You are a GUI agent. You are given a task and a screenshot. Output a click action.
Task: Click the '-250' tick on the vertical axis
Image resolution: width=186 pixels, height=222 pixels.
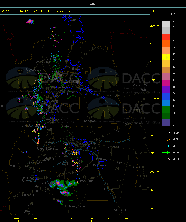[152, 190]
